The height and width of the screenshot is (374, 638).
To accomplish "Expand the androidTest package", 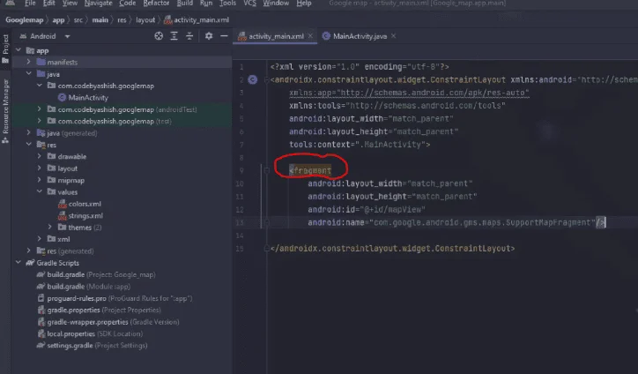I will (x=40, y=109).
